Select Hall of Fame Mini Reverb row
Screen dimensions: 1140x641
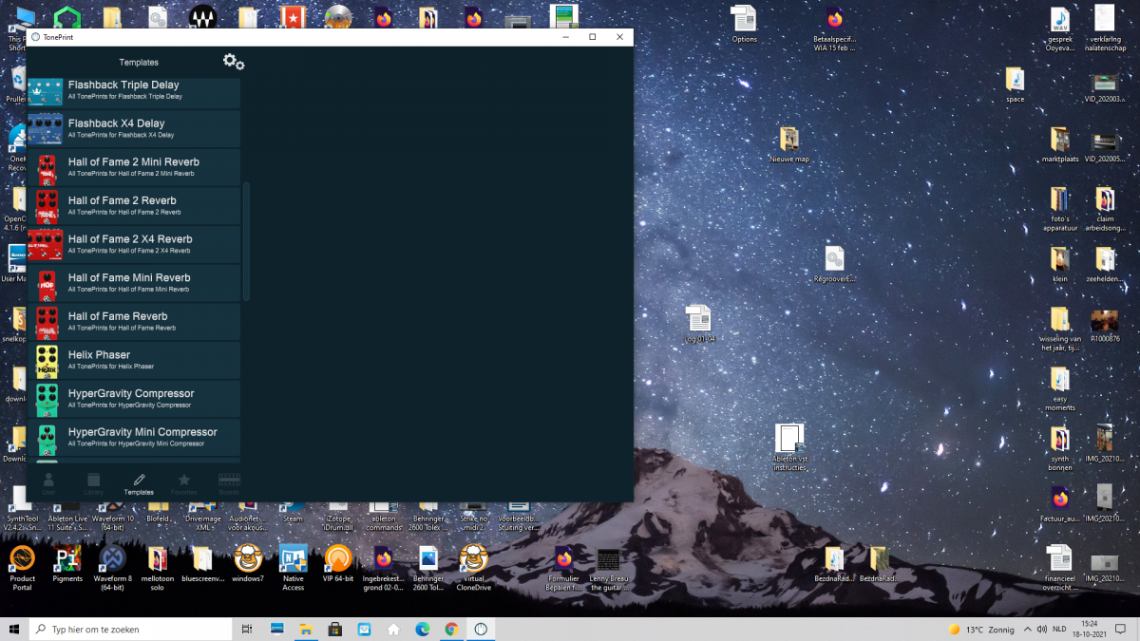click(134, 283)
